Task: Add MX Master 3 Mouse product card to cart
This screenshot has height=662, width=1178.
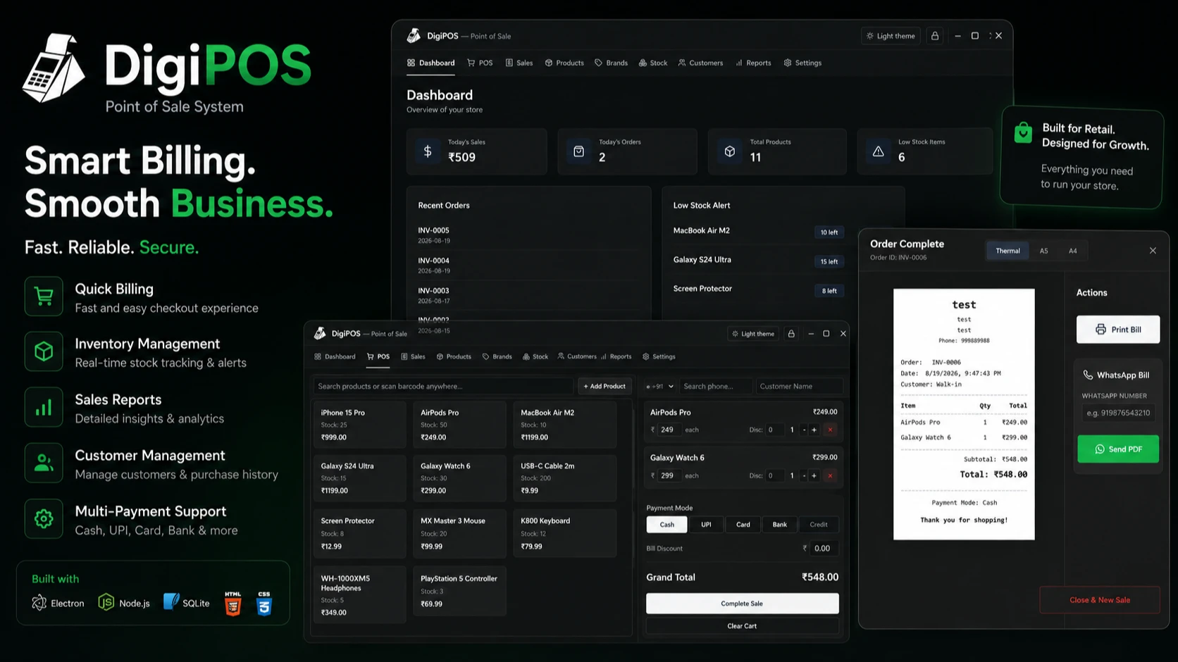Action: 459,533
